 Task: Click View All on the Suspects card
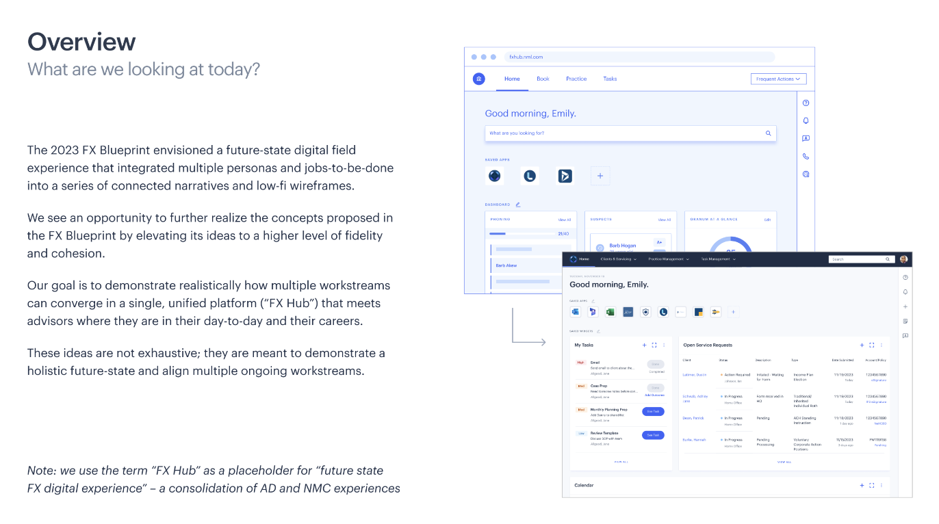point(664,220)
